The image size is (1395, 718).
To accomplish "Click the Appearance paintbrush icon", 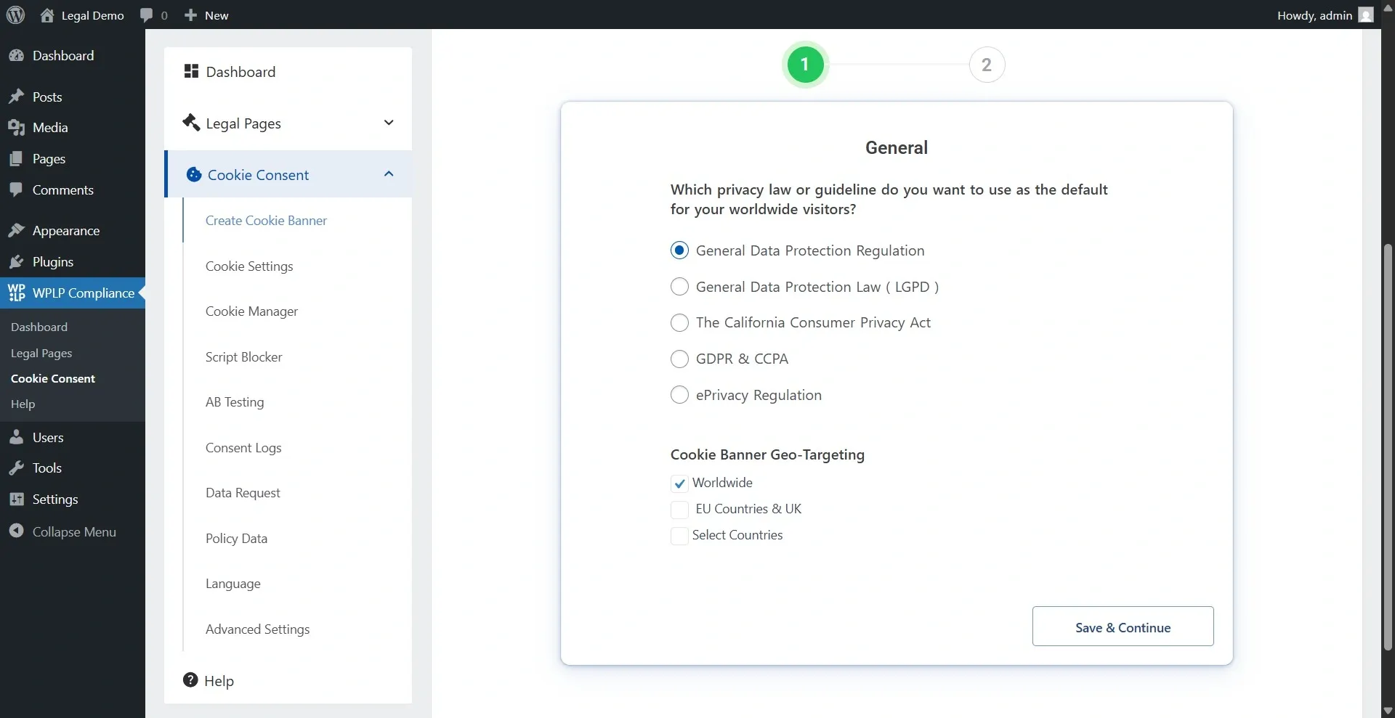I will 17,230.
